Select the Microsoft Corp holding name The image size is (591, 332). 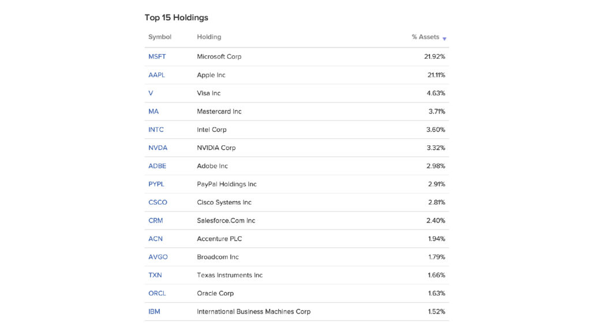click(219, 56)
